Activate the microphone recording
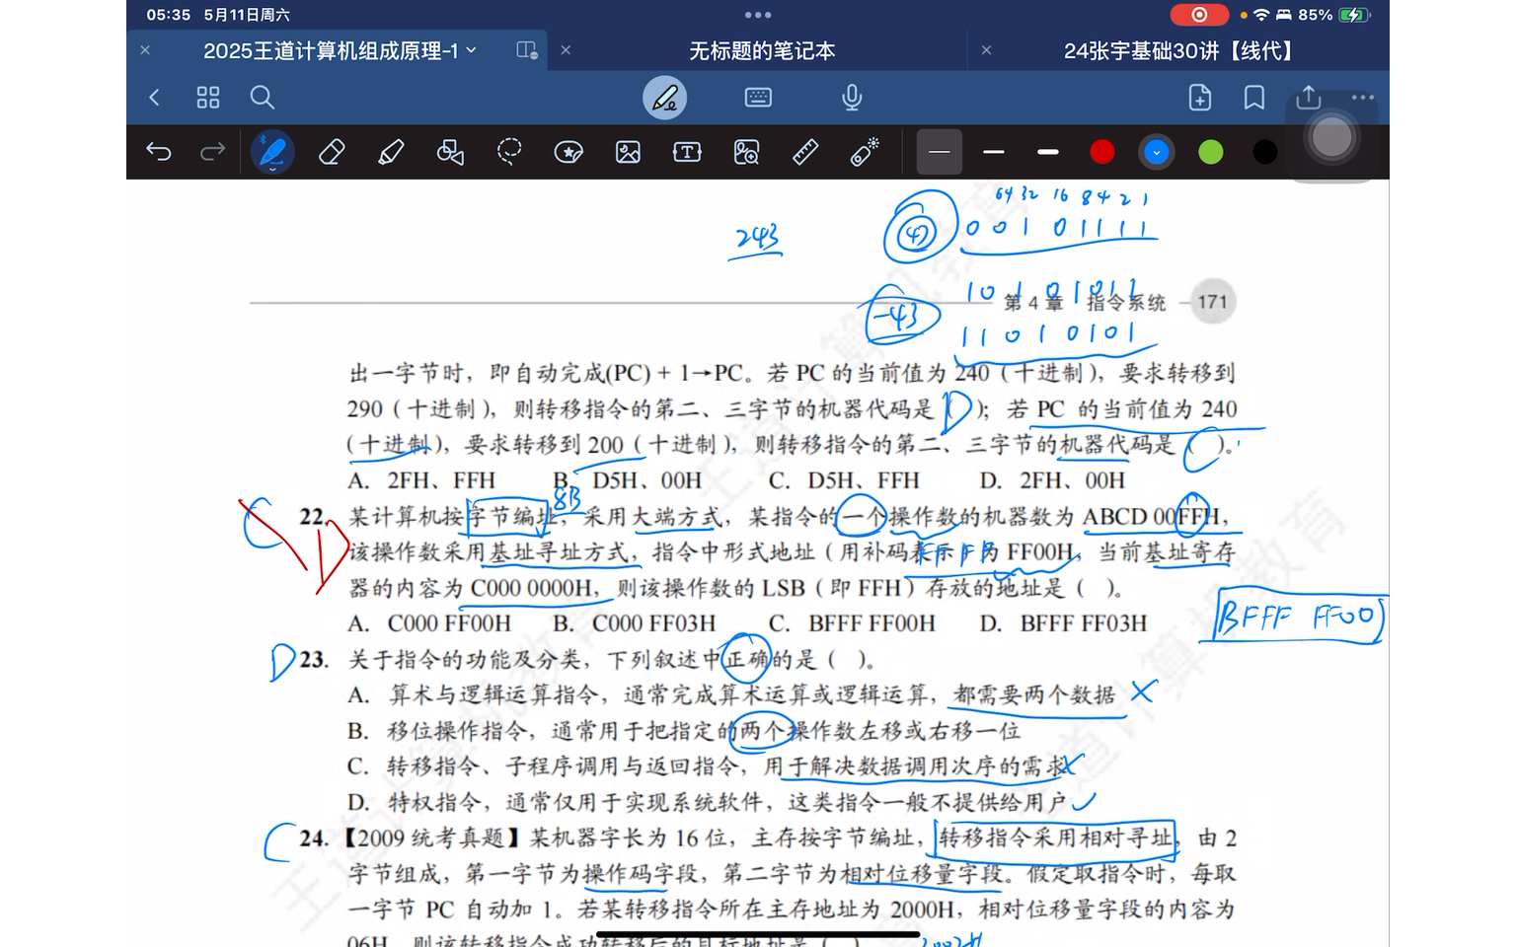 852,98
